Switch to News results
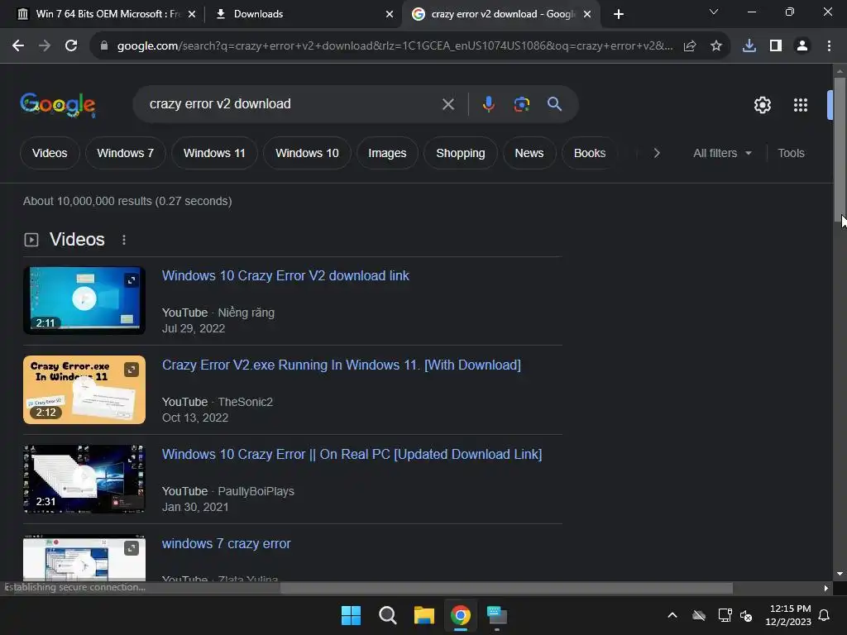The height and width of the screenshot is (635, 847). (529, 153)
